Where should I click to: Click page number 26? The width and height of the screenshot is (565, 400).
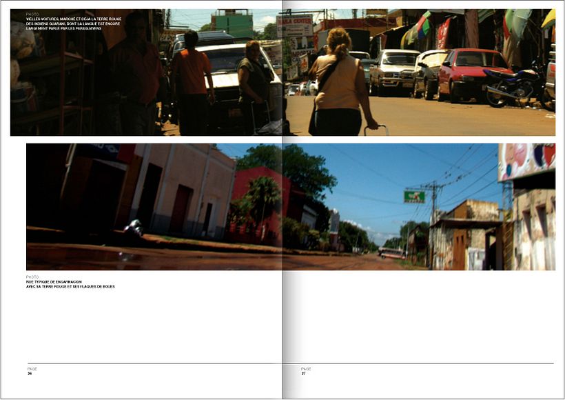click(x=30, y=373)
